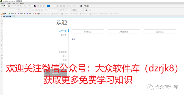Click the 从模板新建 button
184x95 pixels.
(124, 32)
